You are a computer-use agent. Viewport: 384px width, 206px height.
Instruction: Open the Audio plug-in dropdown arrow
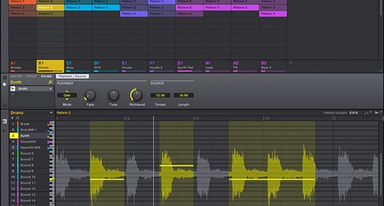pos(51,88)
